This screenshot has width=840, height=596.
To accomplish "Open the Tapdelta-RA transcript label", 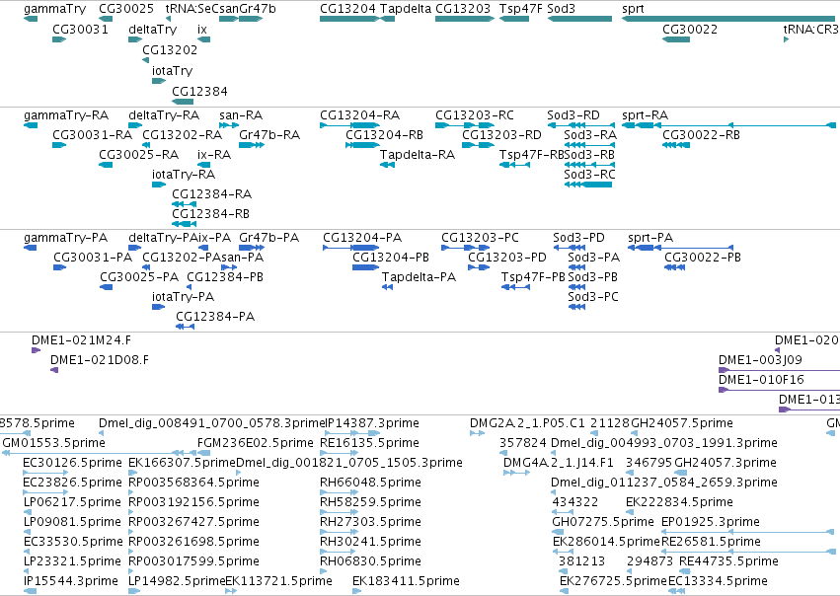I will 418,155.
